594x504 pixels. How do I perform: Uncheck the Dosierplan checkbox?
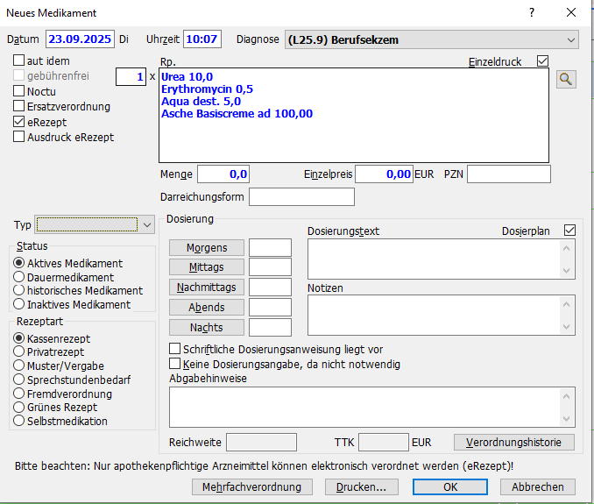[570, 231]
